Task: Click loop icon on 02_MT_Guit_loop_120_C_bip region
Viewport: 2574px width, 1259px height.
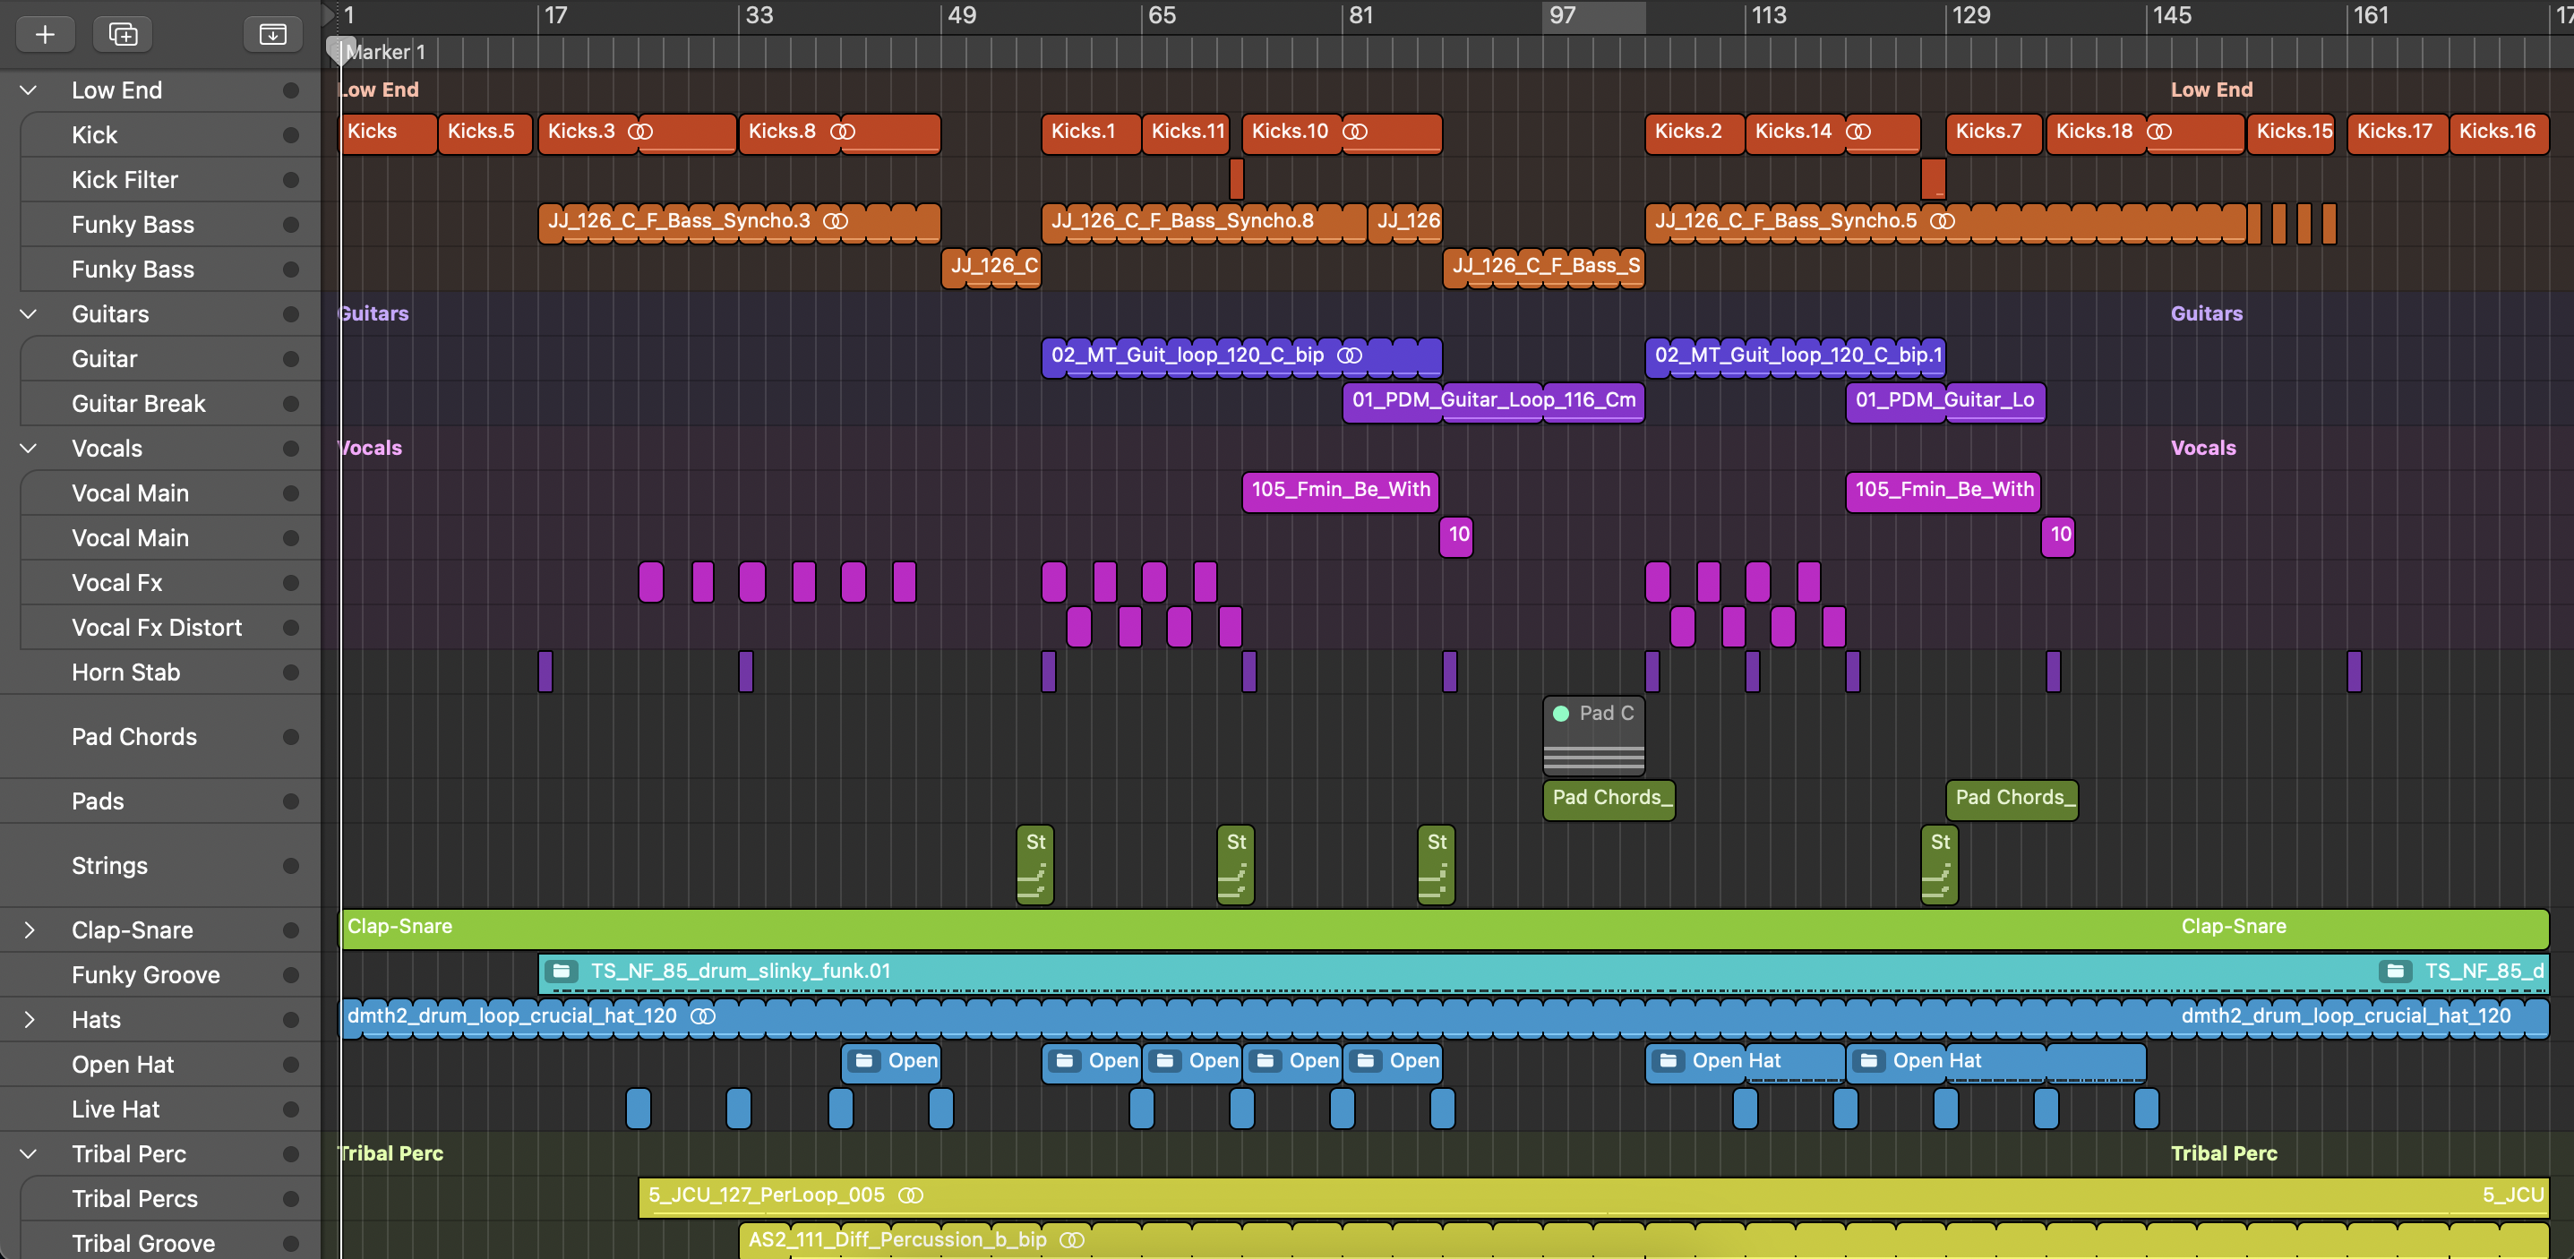Action: click(1349, 355)
